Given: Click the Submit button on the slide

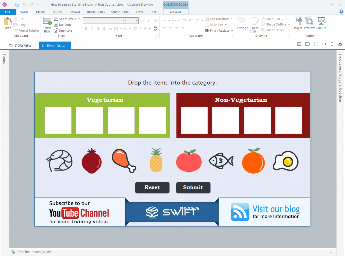Looking at the screenshot, I should point(193,187).
